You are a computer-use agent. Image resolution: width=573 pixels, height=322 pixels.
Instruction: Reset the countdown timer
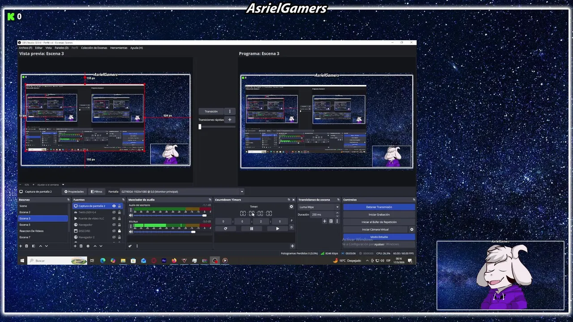(225, 229)
